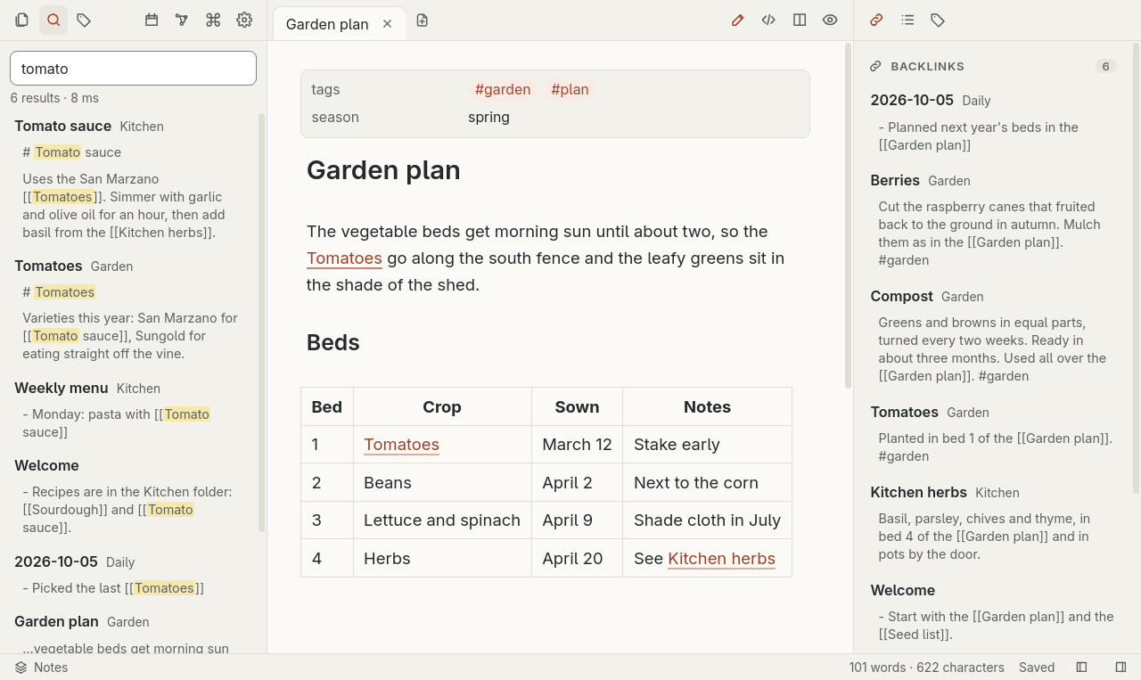1141x680 pixels.
Task: Close the Garden plan tab
Action: click(x=388, y=24)
